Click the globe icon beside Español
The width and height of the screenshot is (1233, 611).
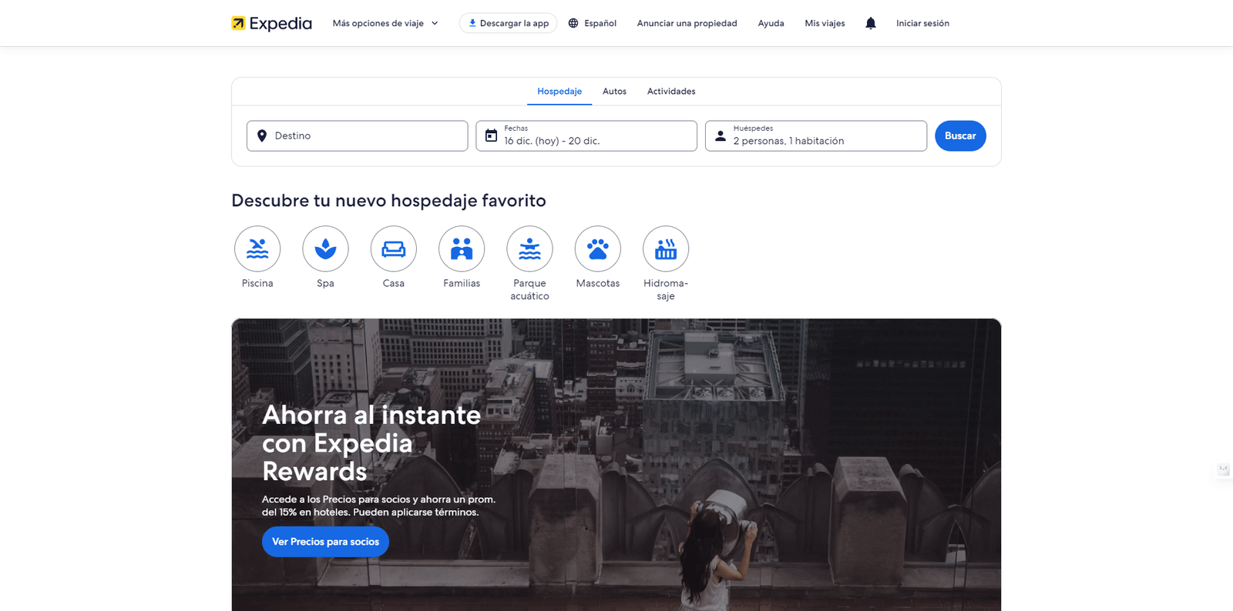pyautogui.click(x=573, y=23)
